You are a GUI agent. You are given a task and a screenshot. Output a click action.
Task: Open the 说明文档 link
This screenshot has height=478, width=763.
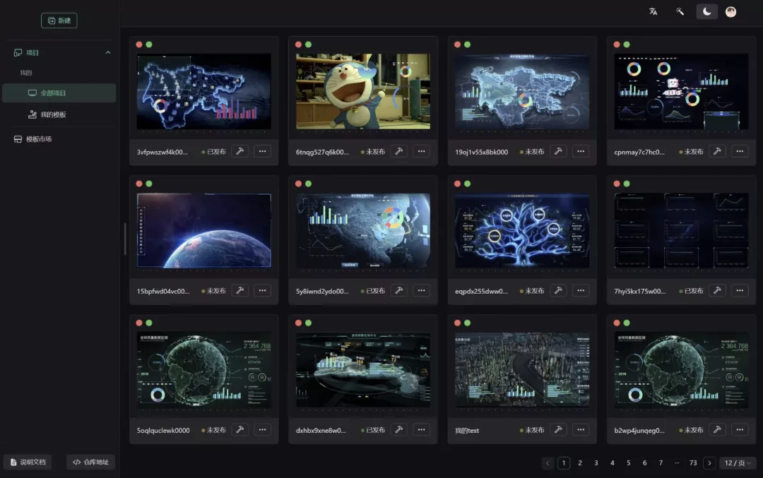point(28,462)
